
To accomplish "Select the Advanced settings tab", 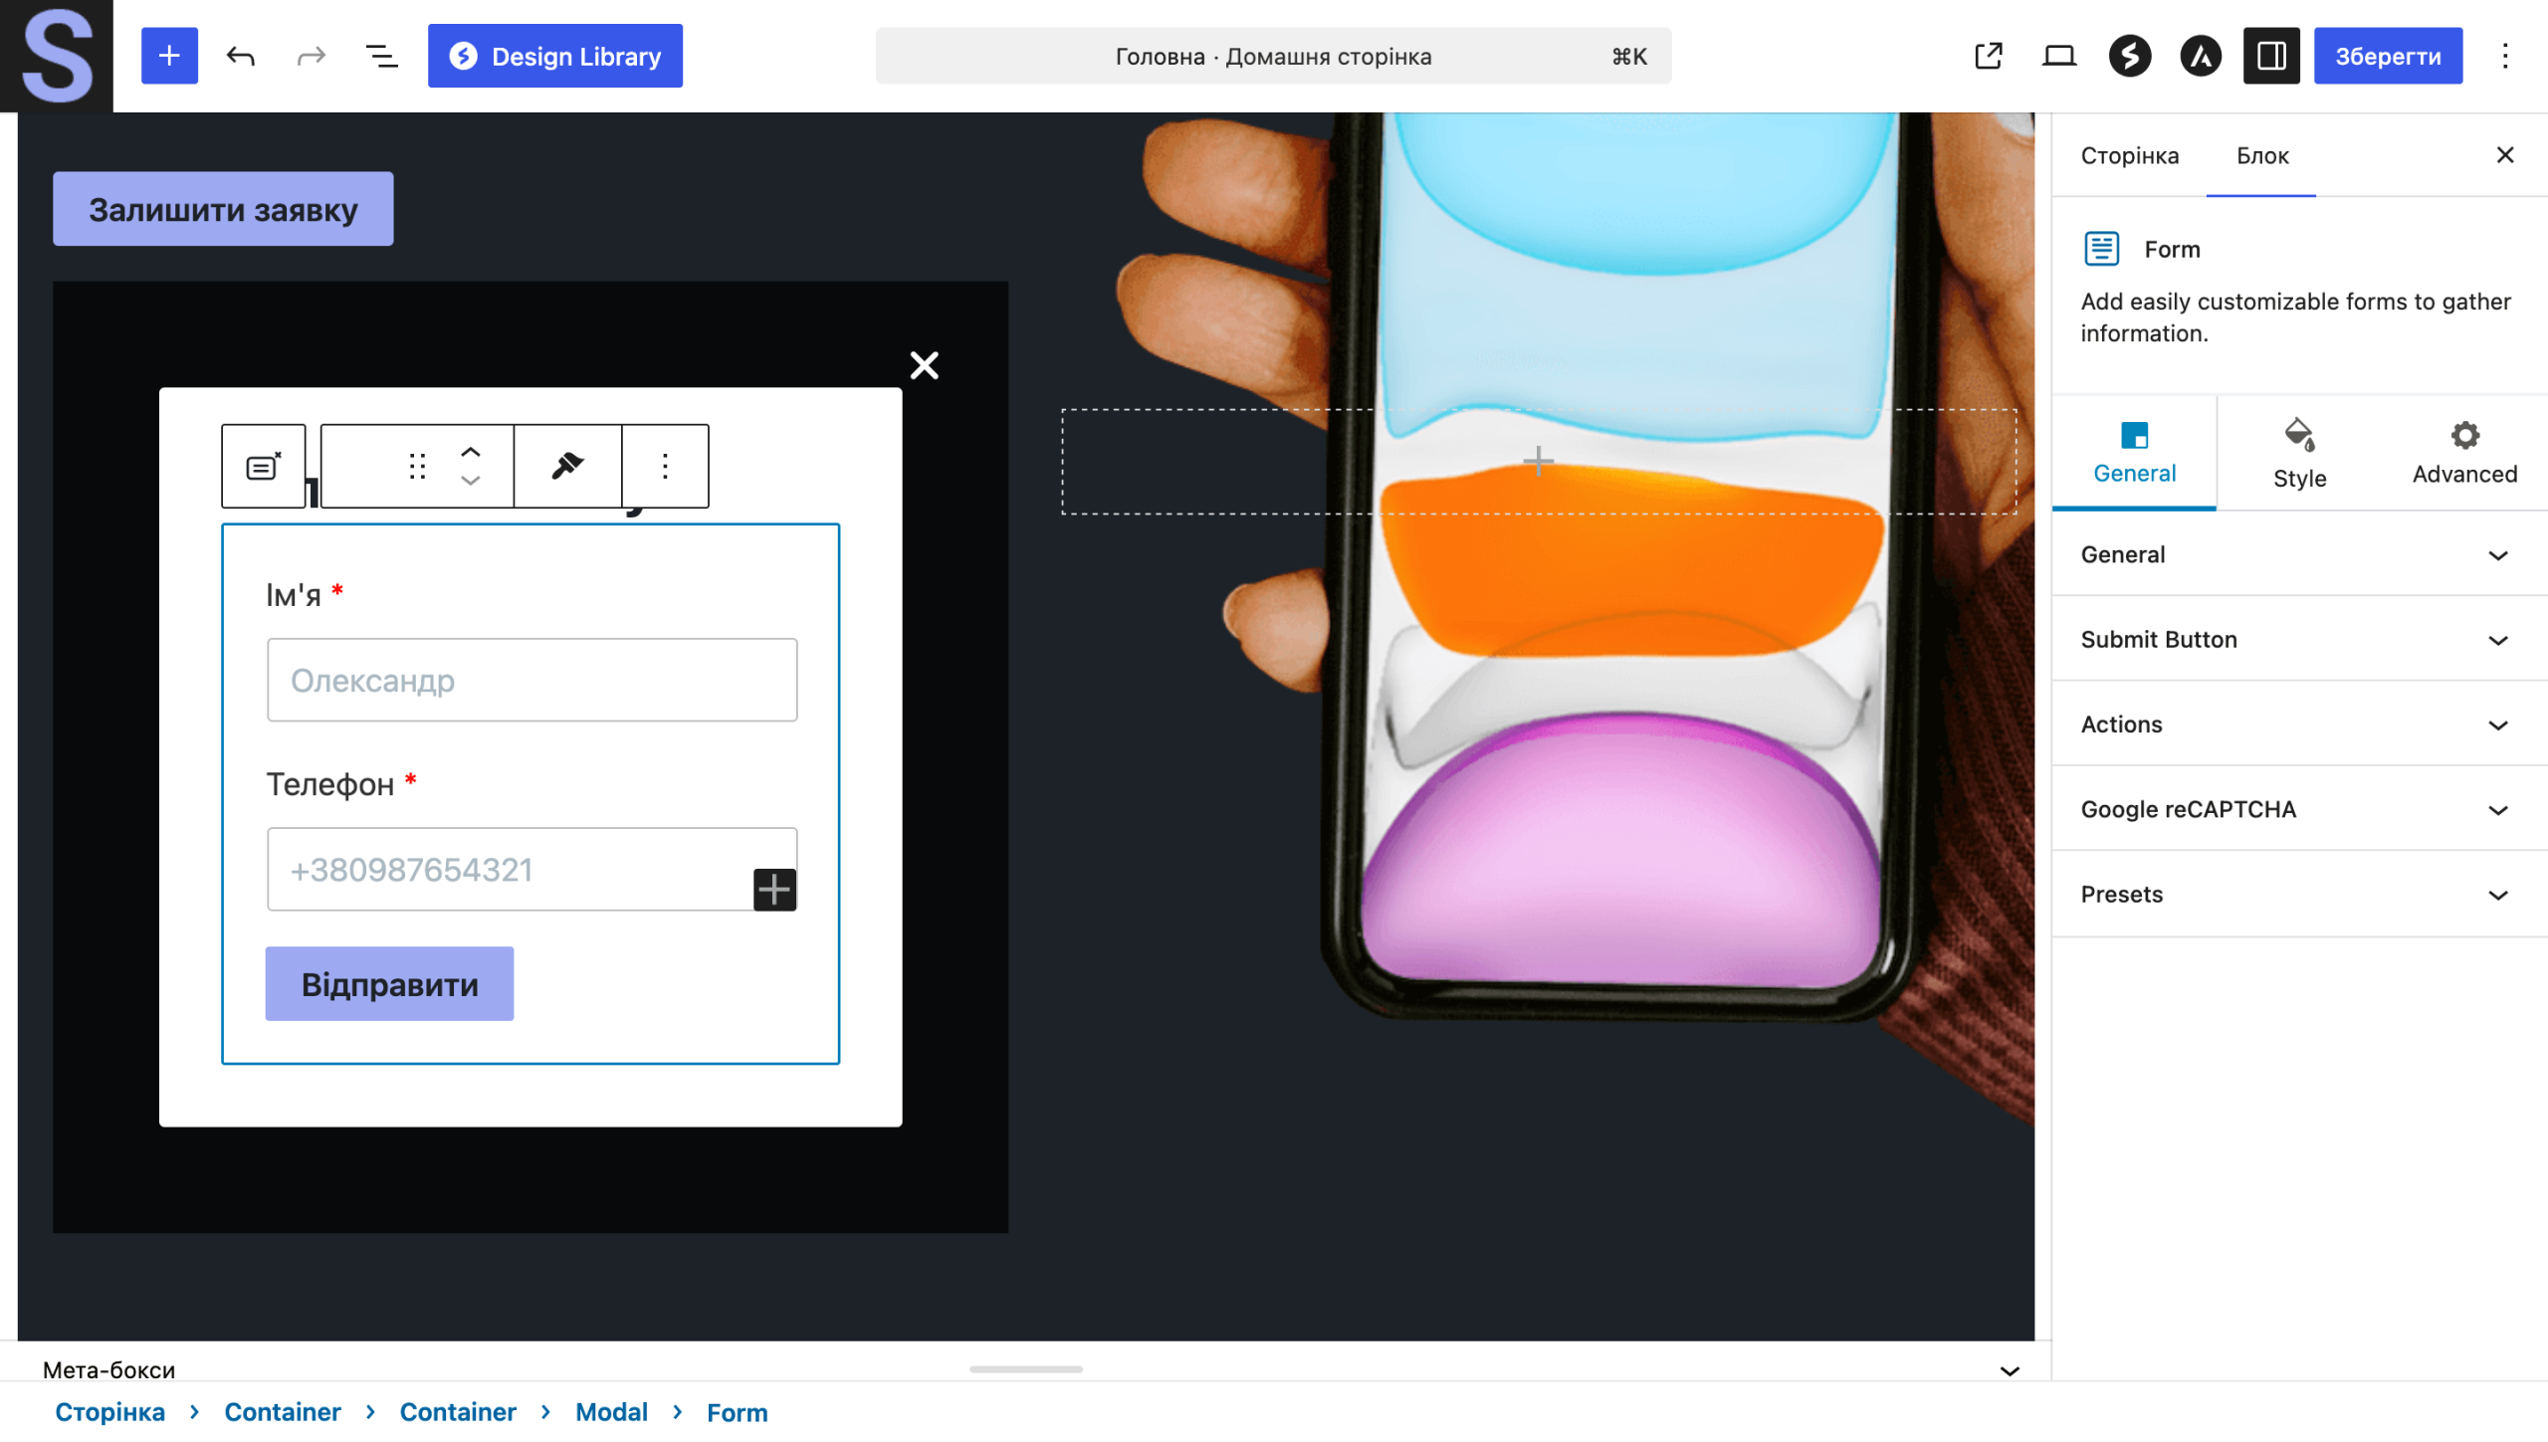I will coord(2464,453).
